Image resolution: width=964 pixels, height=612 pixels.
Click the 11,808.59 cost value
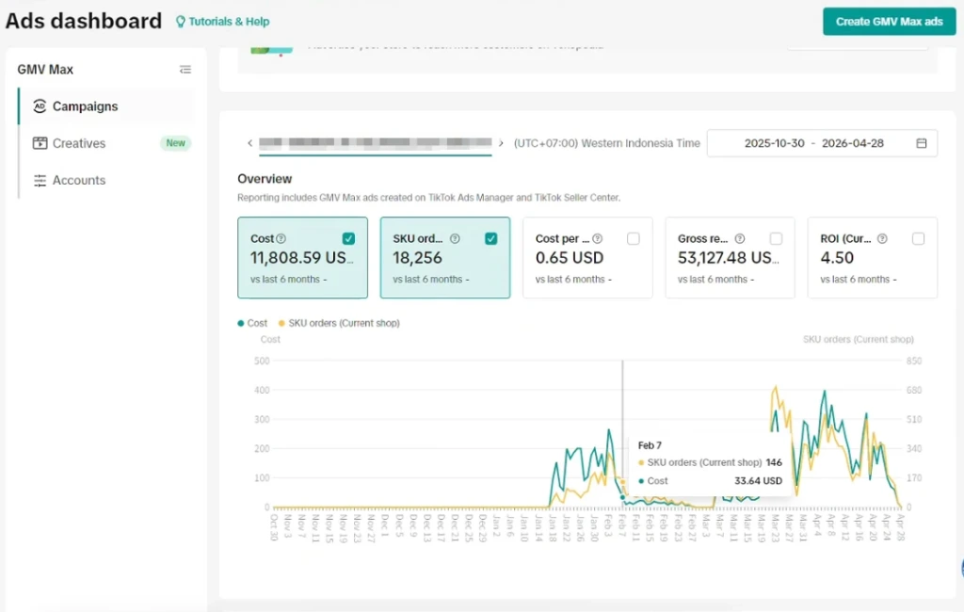(302, 258)
